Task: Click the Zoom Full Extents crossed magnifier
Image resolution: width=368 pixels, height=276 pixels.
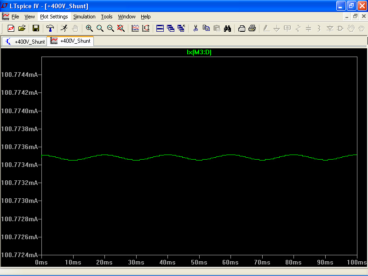Action: point(121,29)
